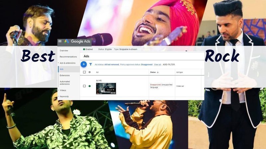
Task: Expand the Keywords section in sidebar
Action: pyautogui.click(x=59, y=96)
